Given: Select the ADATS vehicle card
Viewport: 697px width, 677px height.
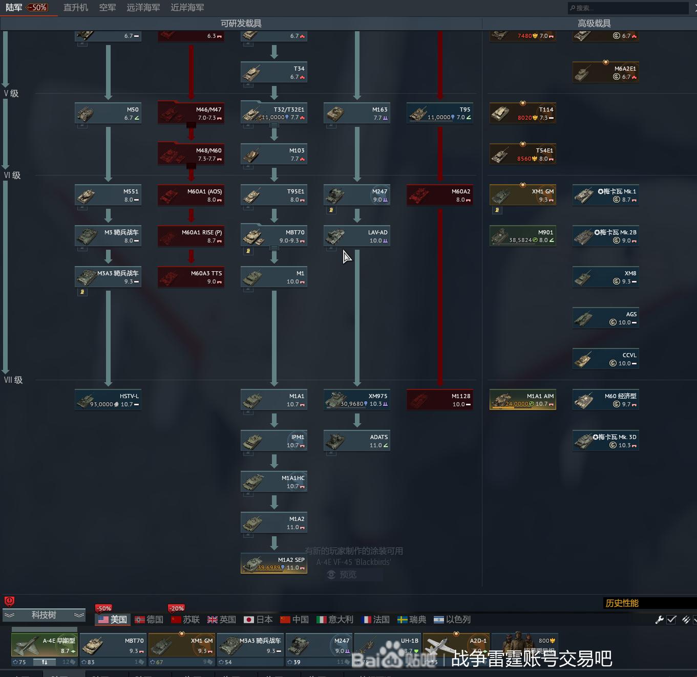Looking at the screenshot, I should [357, 441].
